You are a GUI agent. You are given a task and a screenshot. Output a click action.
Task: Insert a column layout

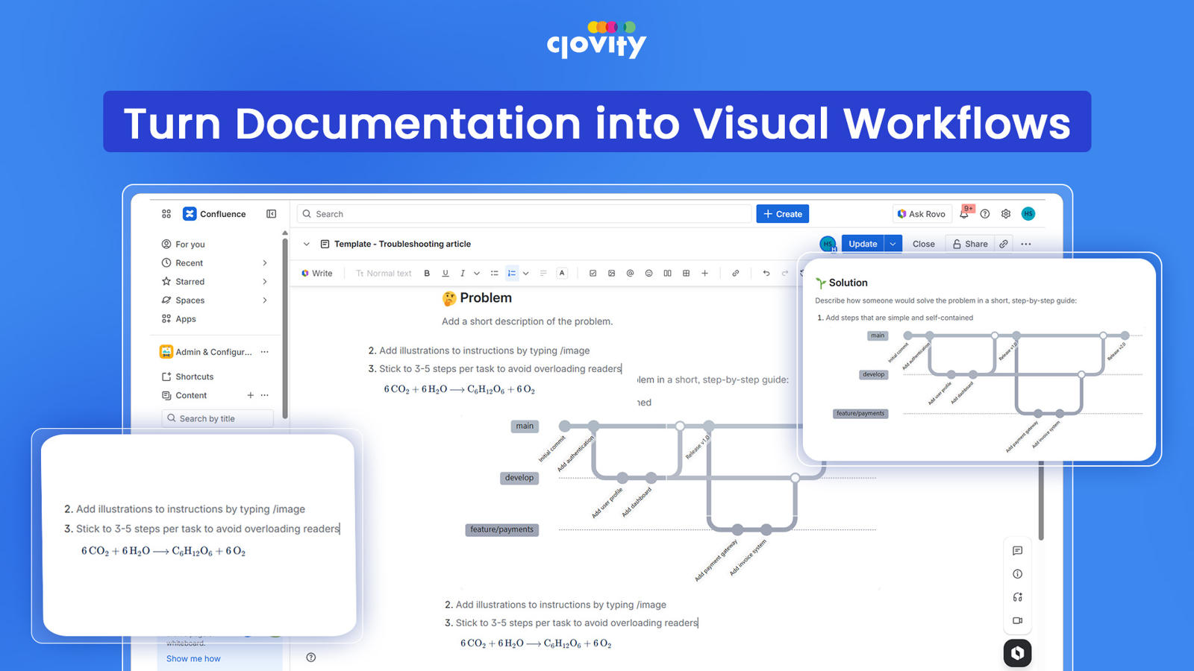point(667,274)
